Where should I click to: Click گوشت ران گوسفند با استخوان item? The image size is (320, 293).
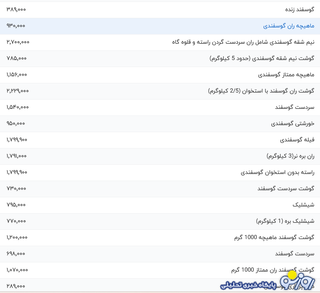coord(261,91)
